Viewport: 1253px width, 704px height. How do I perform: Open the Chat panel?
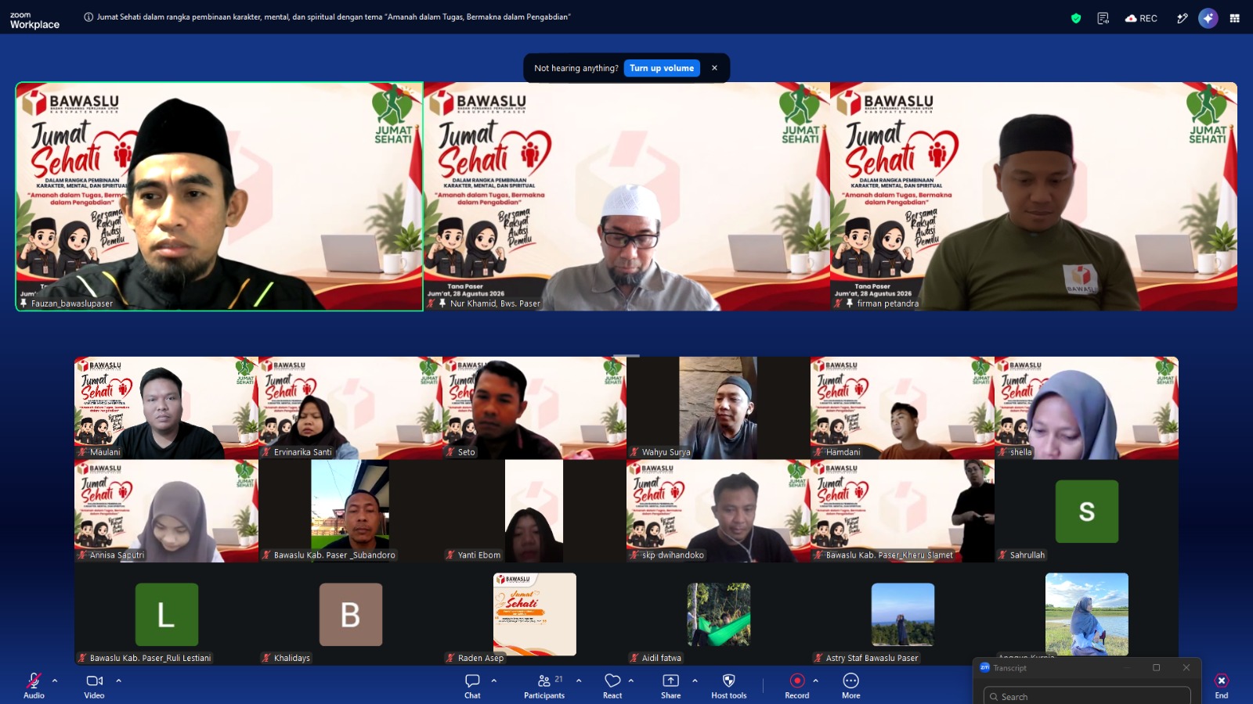point(472,684)
